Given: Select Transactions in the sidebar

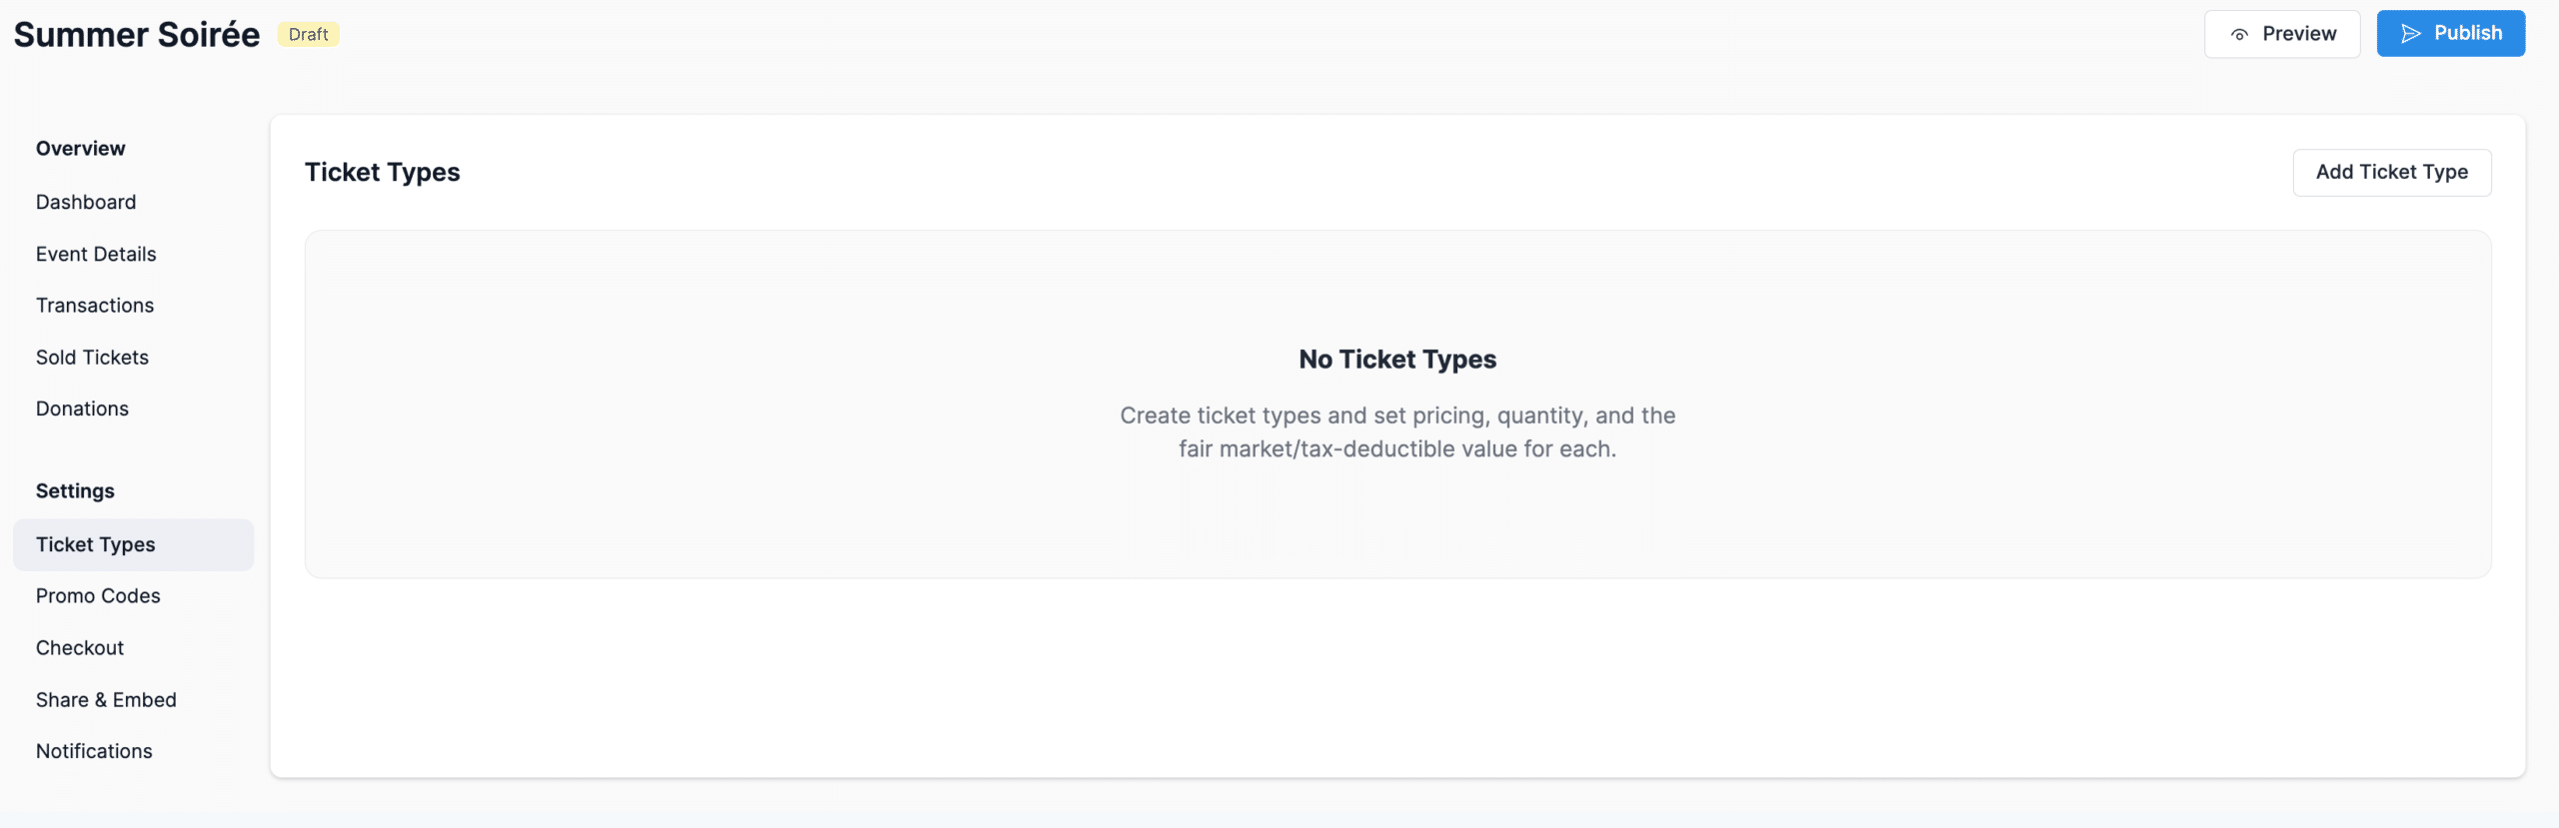Looking at the screenshot, I should (x=94, y=305).
